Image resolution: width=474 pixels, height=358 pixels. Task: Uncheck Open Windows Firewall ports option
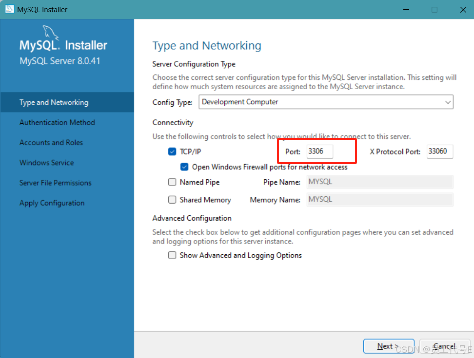tap(184, 167)
